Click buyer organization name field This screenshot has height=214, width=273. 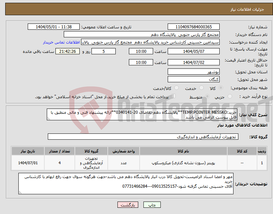tap(142, 34)
